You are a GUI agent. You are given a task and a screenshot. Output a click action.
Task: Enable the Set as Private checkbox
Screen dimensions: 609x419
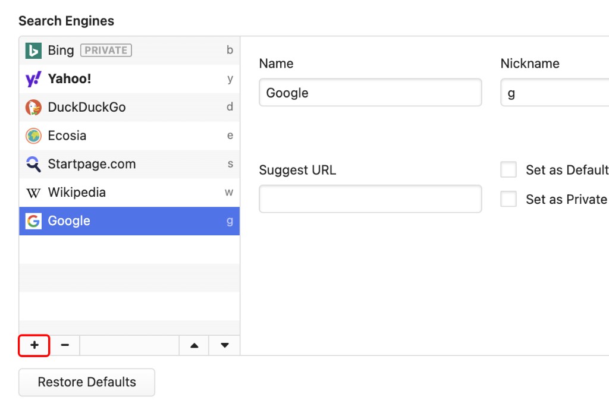[x=508, y=199]
